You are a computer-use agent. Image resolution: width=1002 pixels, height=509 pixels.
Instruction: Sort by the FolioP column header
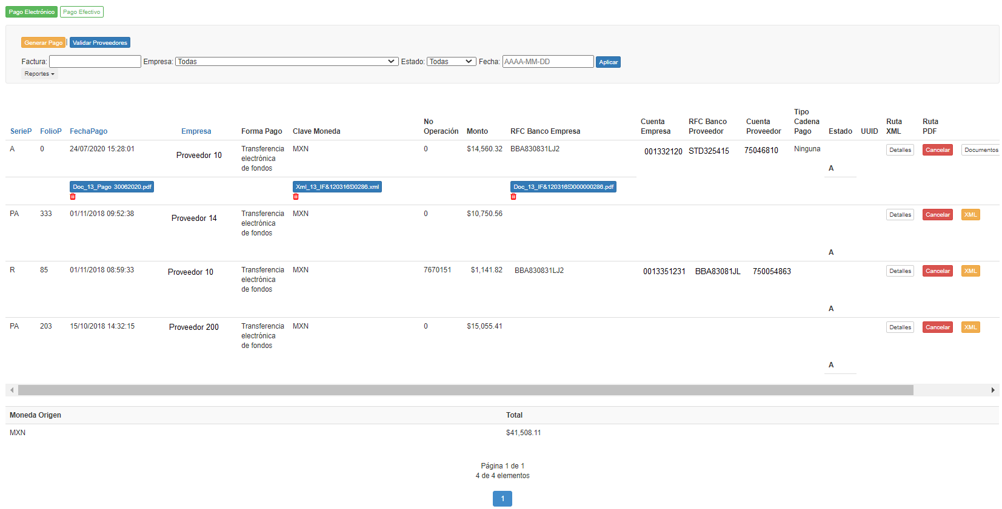pyautogui.click(x=51, y=131)
